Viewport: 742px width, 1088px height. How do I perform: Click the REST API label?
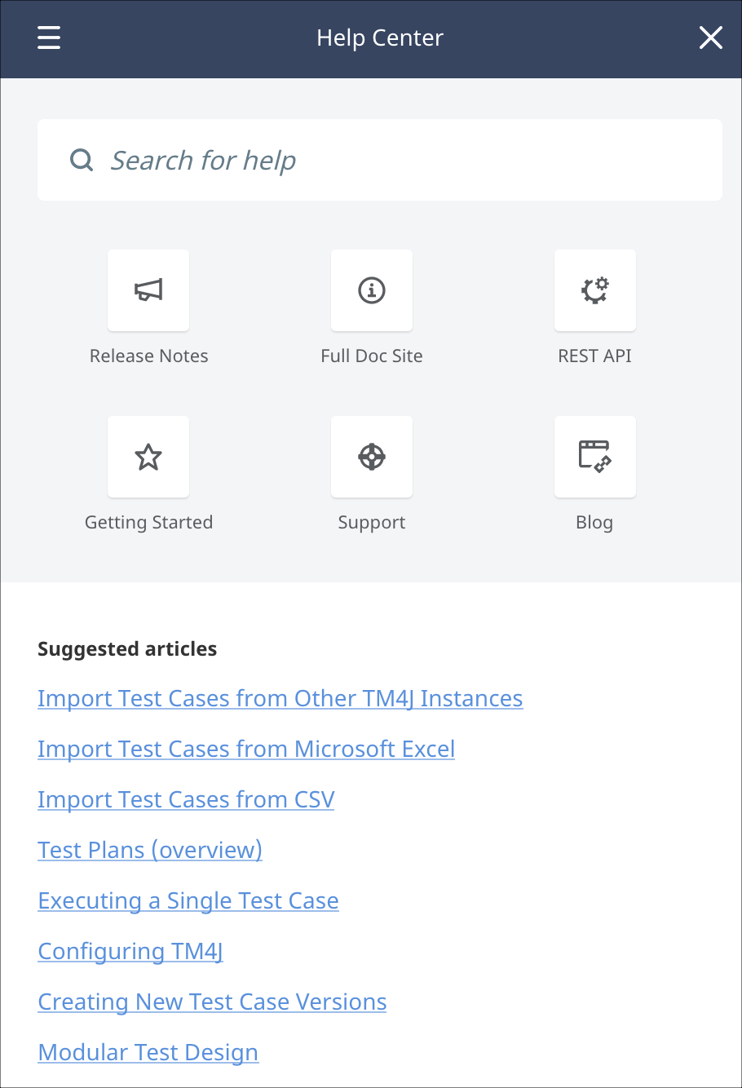point(594,356)
